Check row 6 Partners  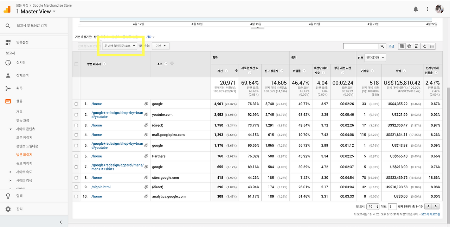76,156
